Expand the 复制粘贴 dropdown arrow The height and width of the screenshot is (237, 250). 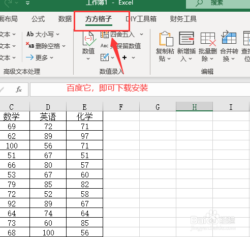tap(169, 59)
